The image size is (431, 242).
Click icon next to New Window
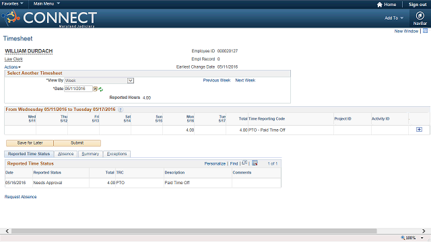click(x=425, y=31)
